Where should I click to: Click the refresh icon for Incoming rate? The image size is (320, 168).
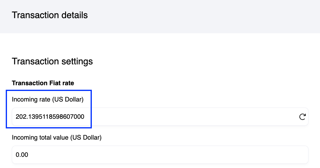point(302,117)
